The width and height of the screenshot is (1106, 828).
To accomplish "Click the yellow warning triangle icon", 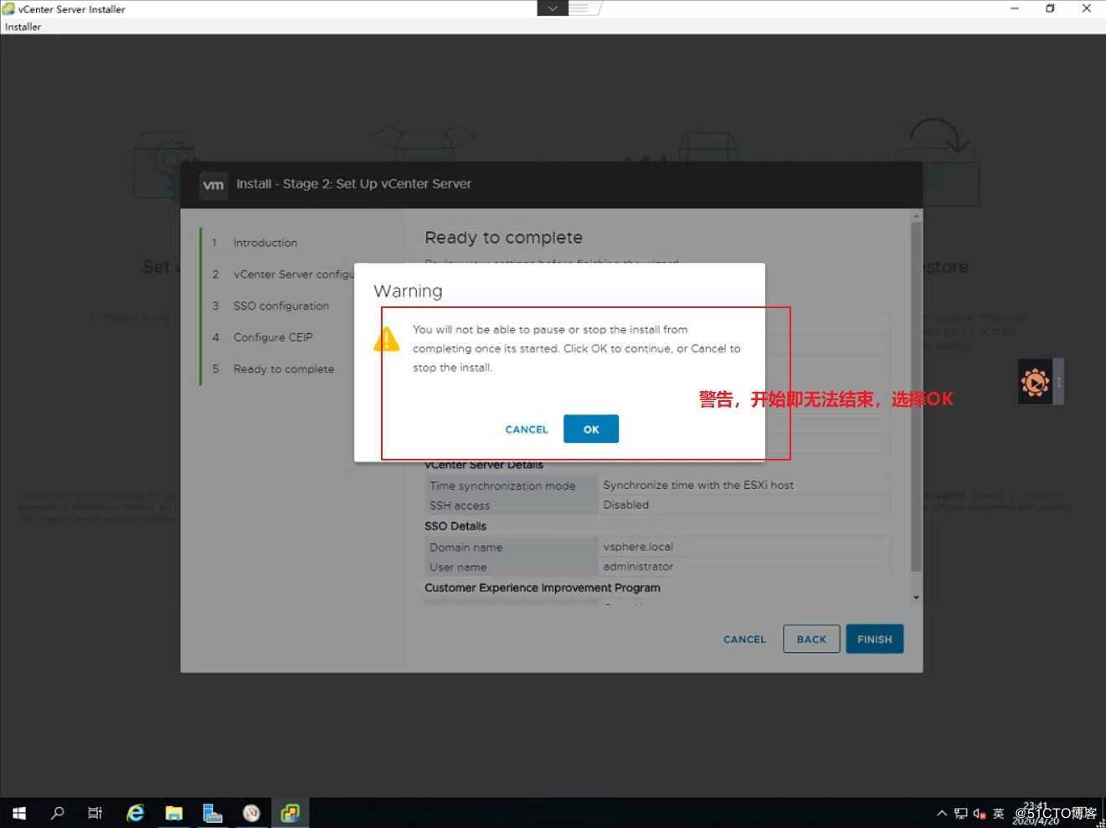I will (387, 339).
